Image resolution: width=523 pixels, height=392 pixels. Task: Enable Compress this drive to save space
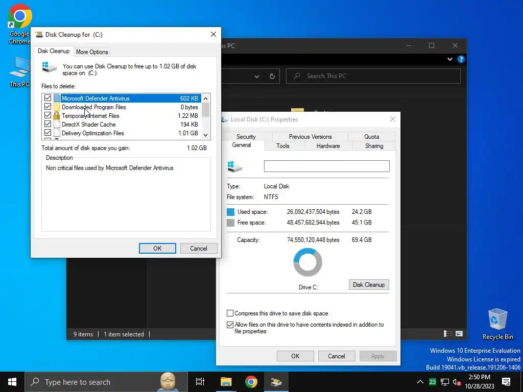point(230,313)
